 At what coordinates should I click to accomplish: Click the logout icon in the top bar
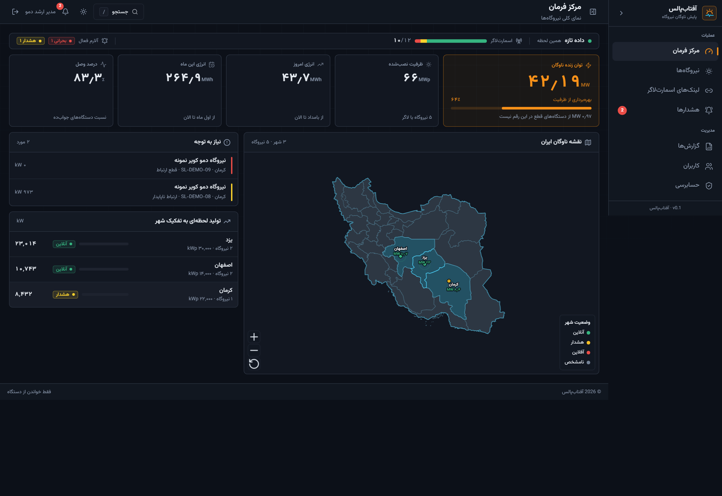coord(15,12)
